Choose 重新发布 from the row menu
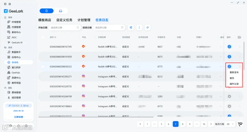 click(234, 72)
